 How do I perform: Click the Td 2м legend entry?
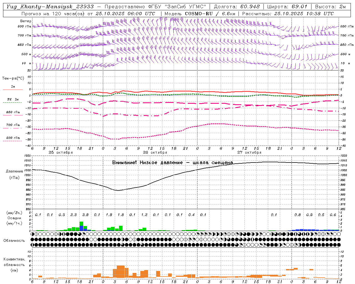[x=13, y=99]
